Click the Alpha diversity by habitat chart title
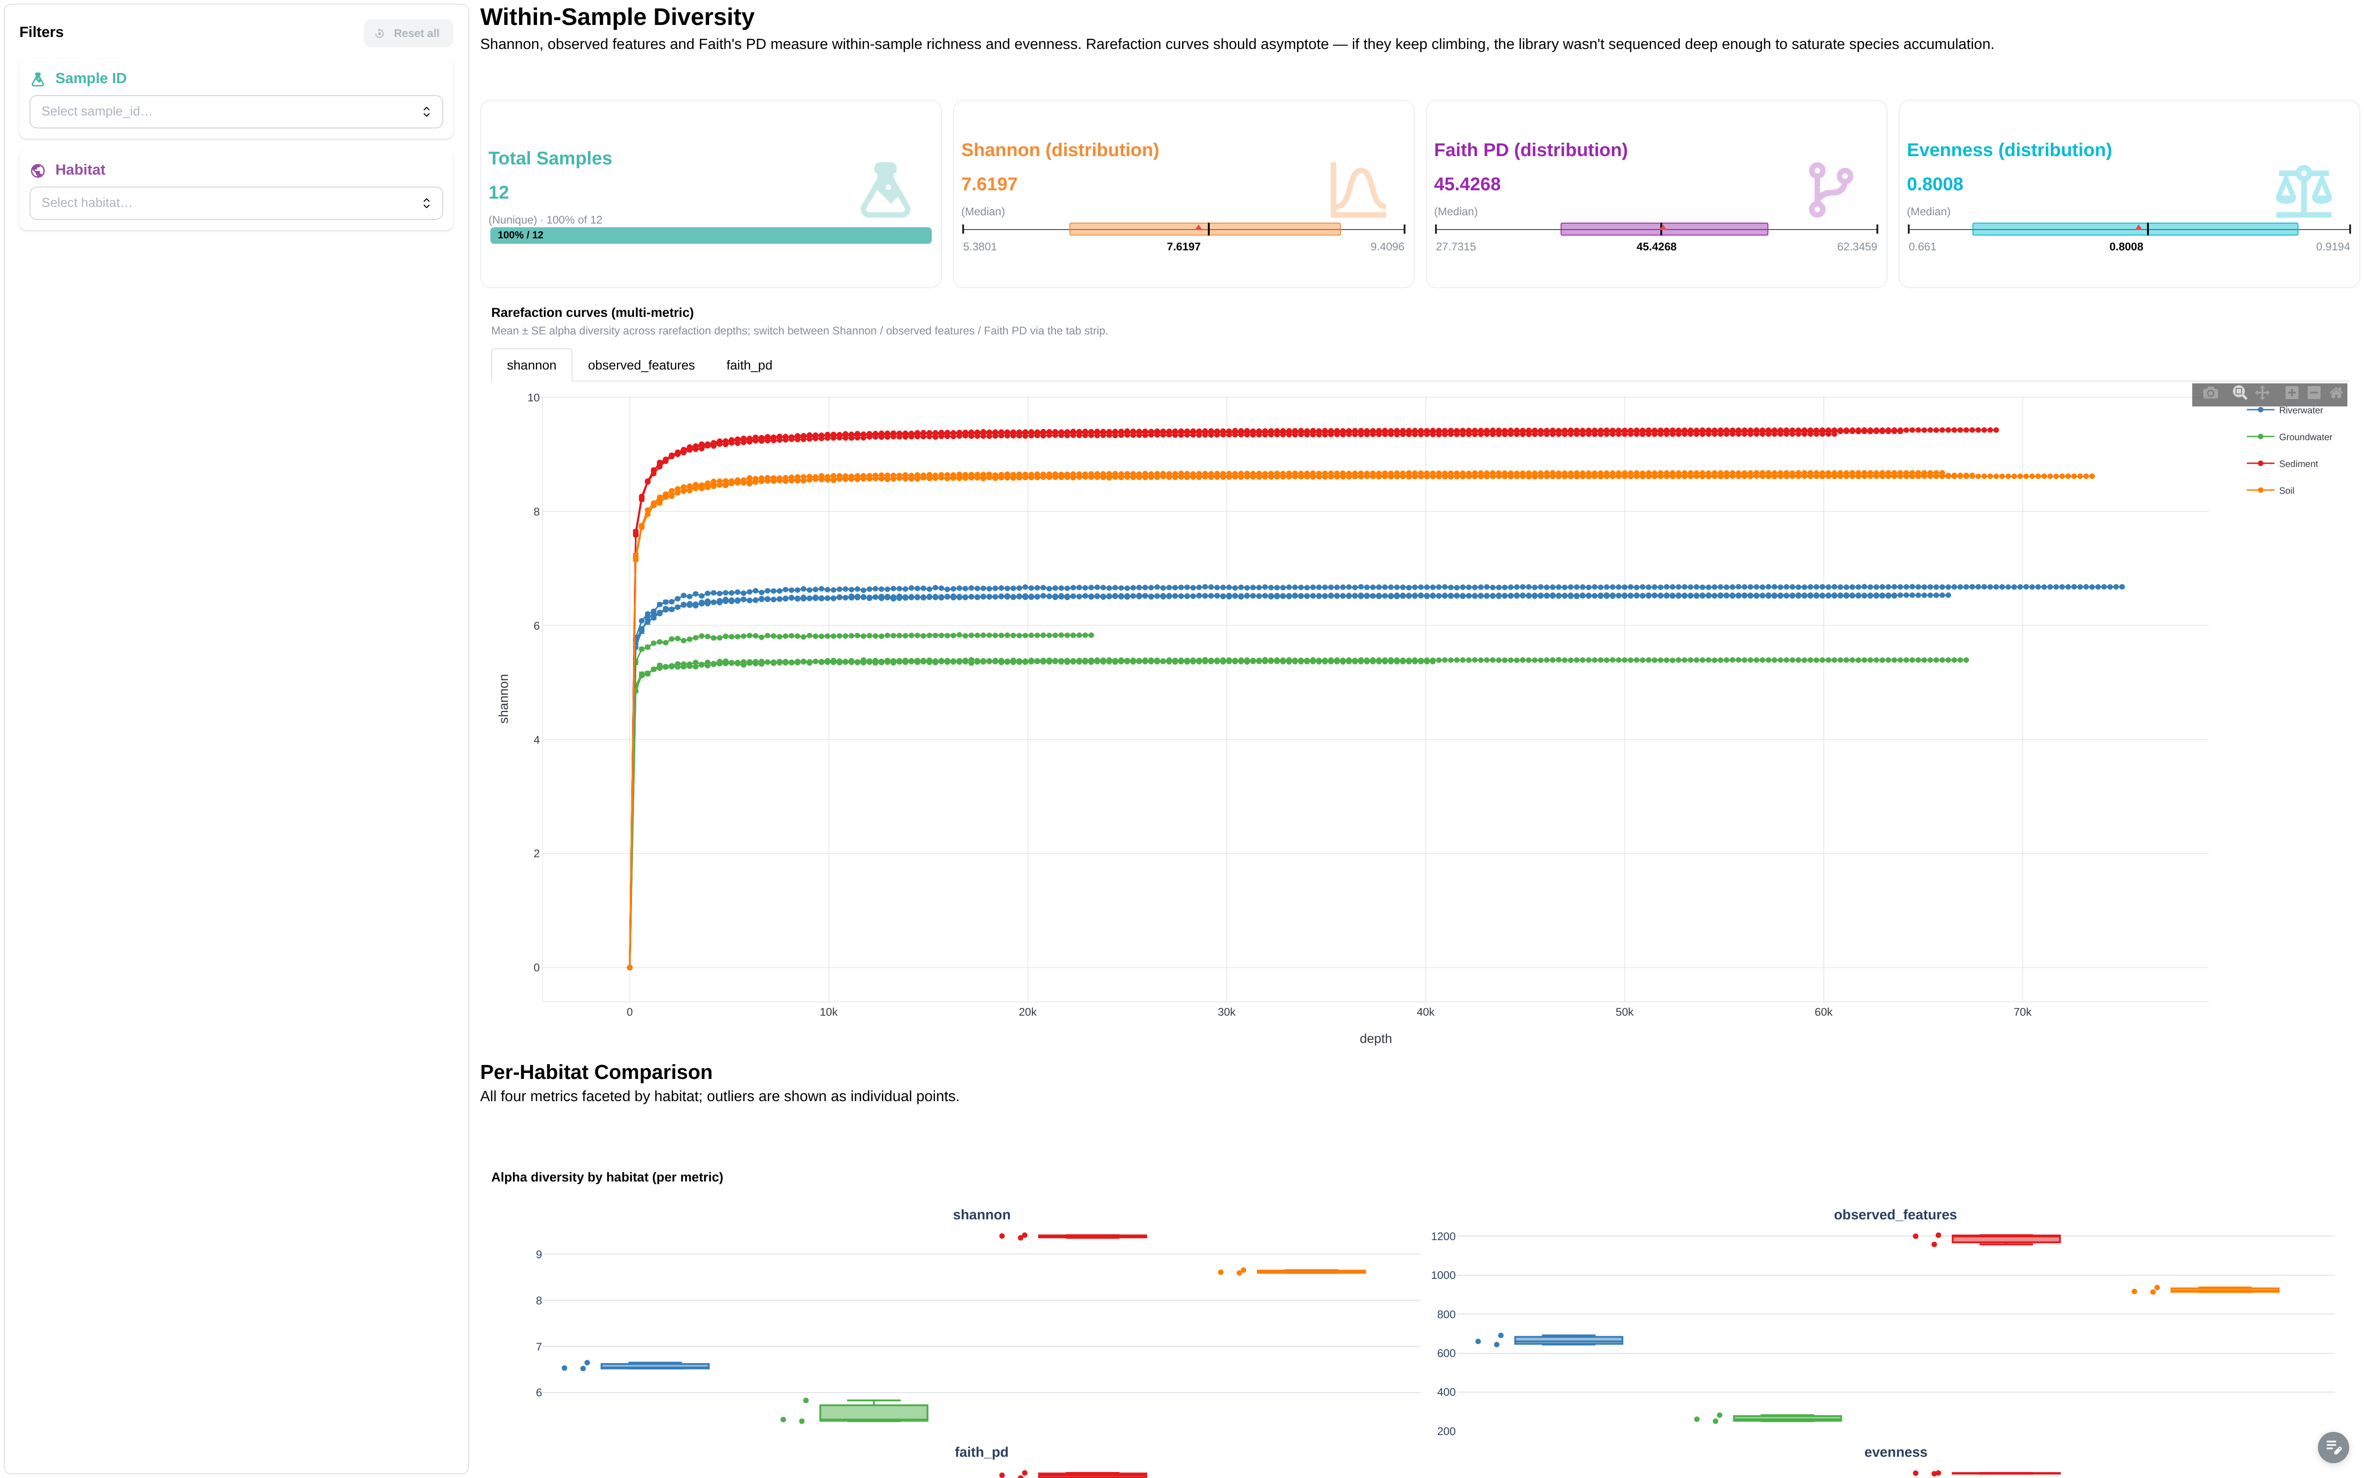The width and height of the screenshot is (2364, 1478). coord(607,1178)
